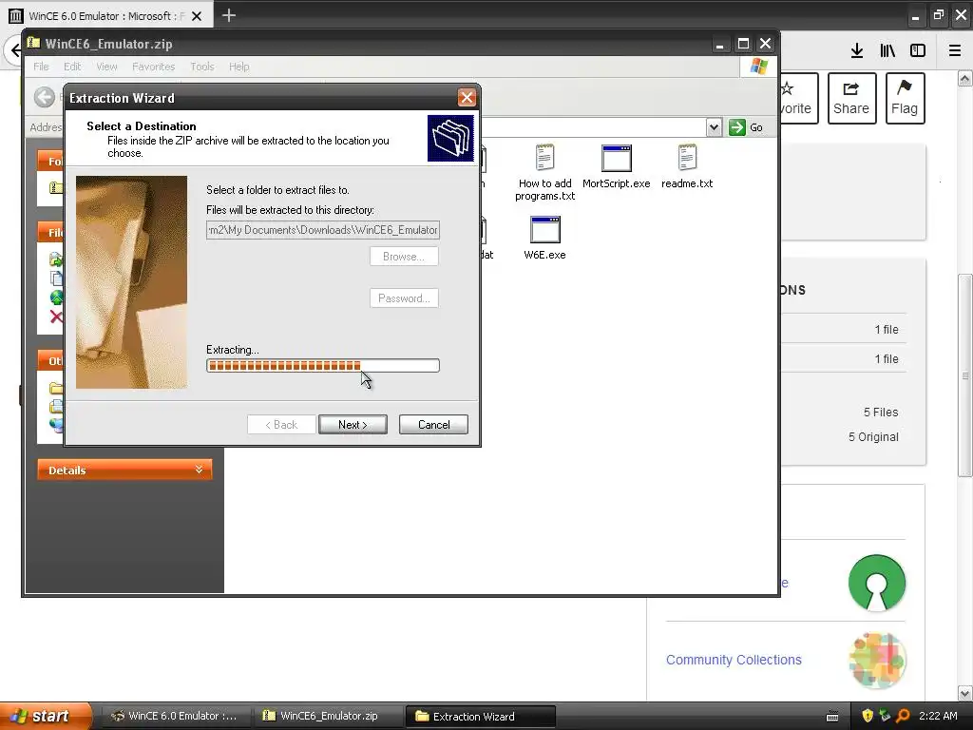Click the 5 Original entry

click(873, 437)
